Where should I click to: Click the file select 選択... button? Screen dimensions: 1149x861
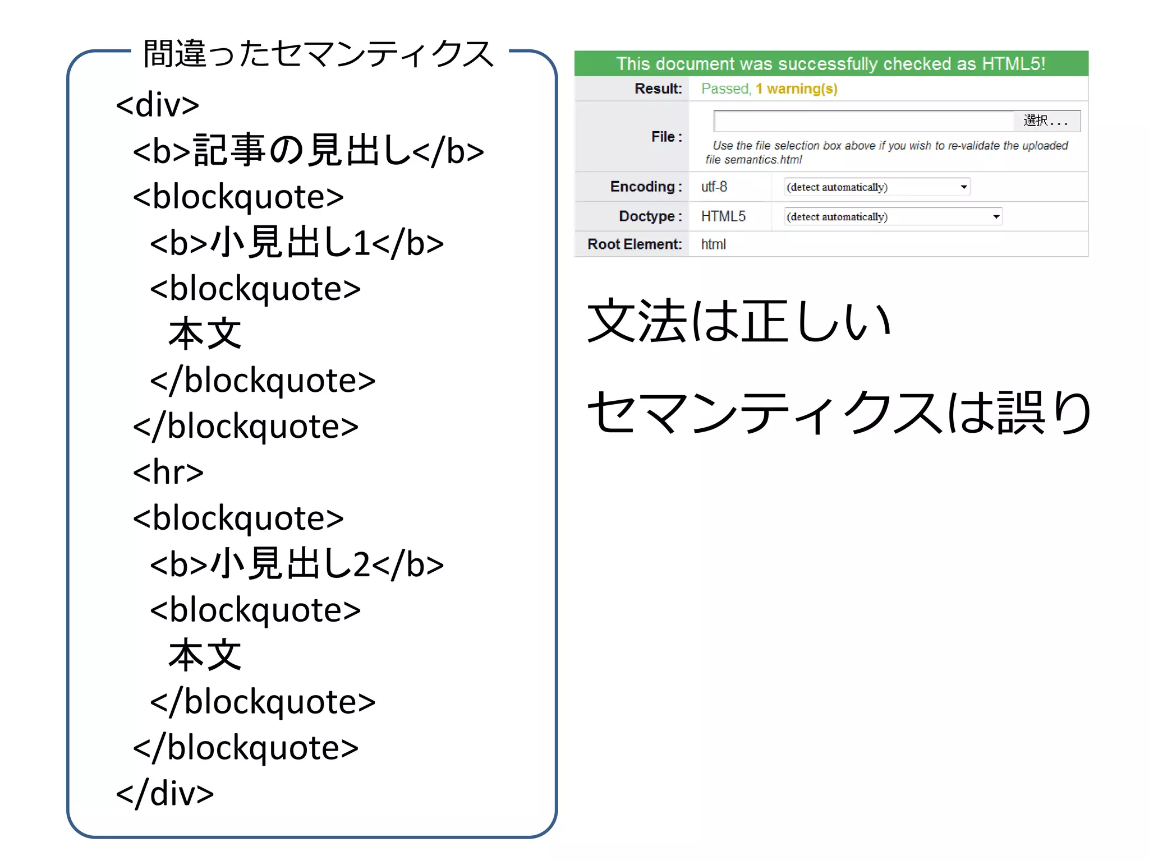(x=1046, y=121)
